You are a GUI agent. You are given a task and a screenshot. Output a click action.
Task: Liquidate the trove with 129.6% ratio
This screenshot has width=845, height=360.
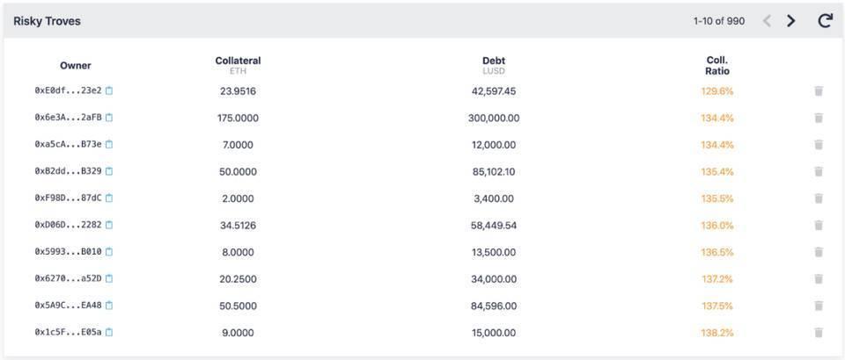click(x=819, y=90)
